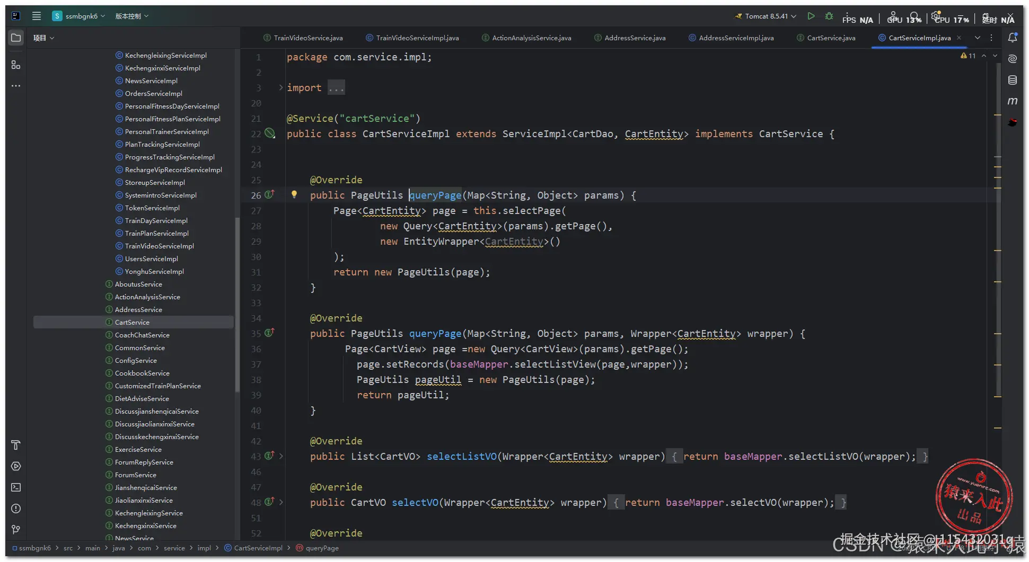
Task: Switch to the CartService.java tab
Action: click(826, 38)
